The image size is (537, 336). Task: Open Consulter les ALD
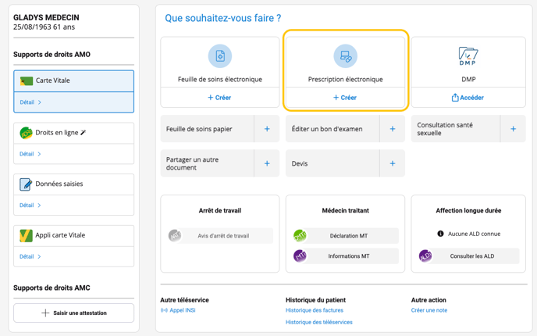[x=471, y=256]
